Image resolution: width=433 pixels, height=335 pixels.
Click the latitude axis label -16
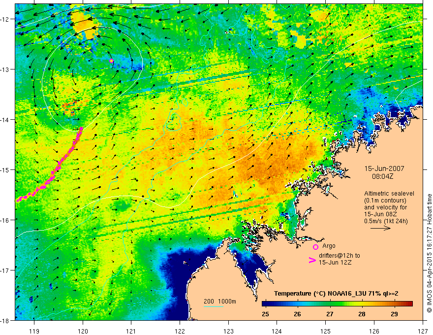[5, 220]
